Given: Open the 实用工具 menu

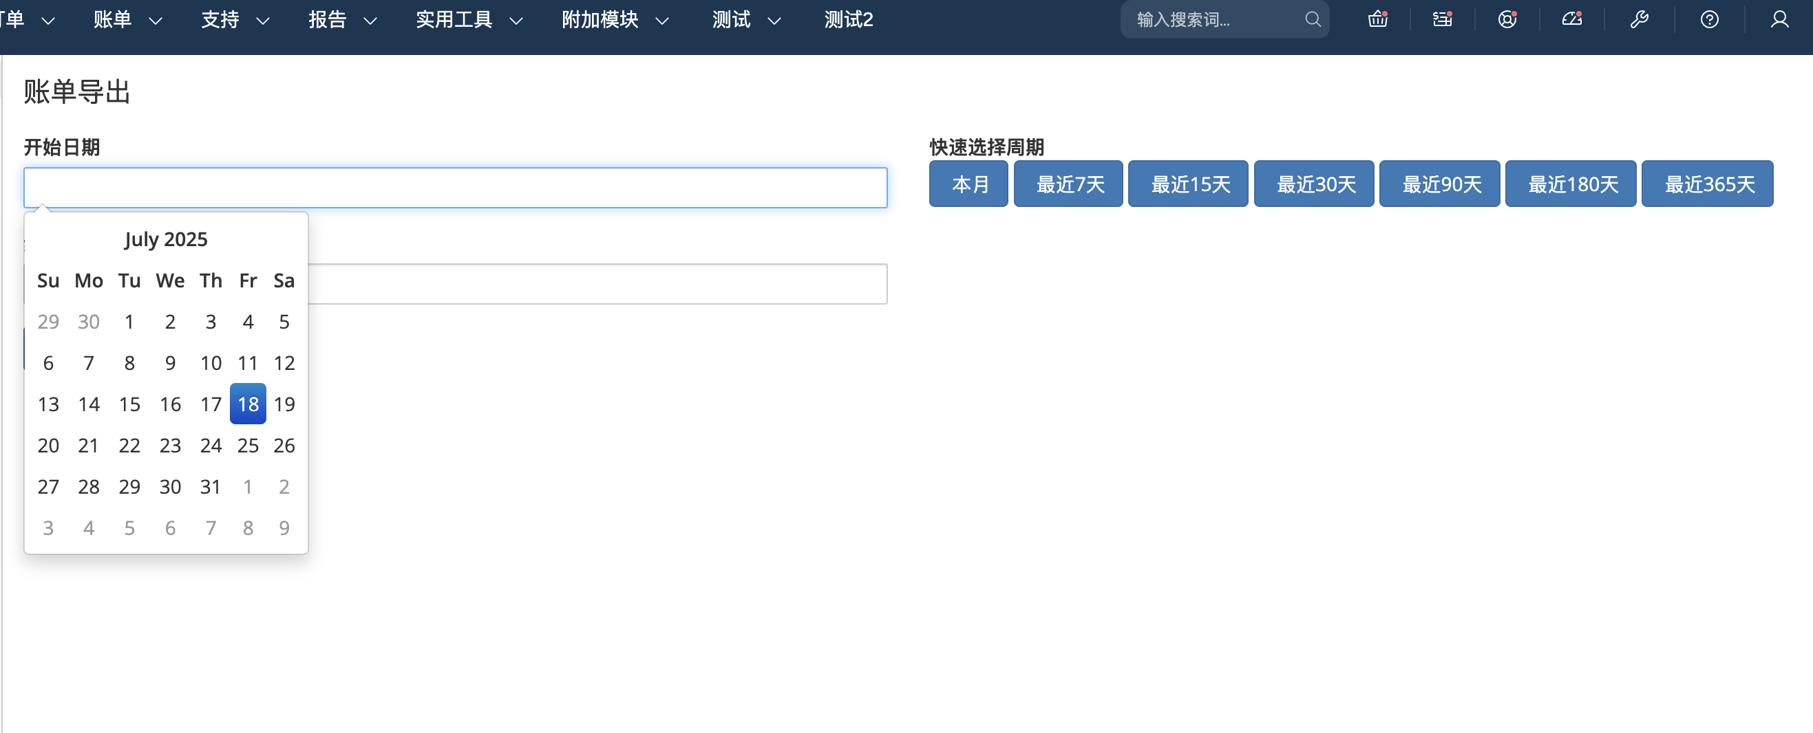Looking at the screenshot, I should tap(469, 20).
